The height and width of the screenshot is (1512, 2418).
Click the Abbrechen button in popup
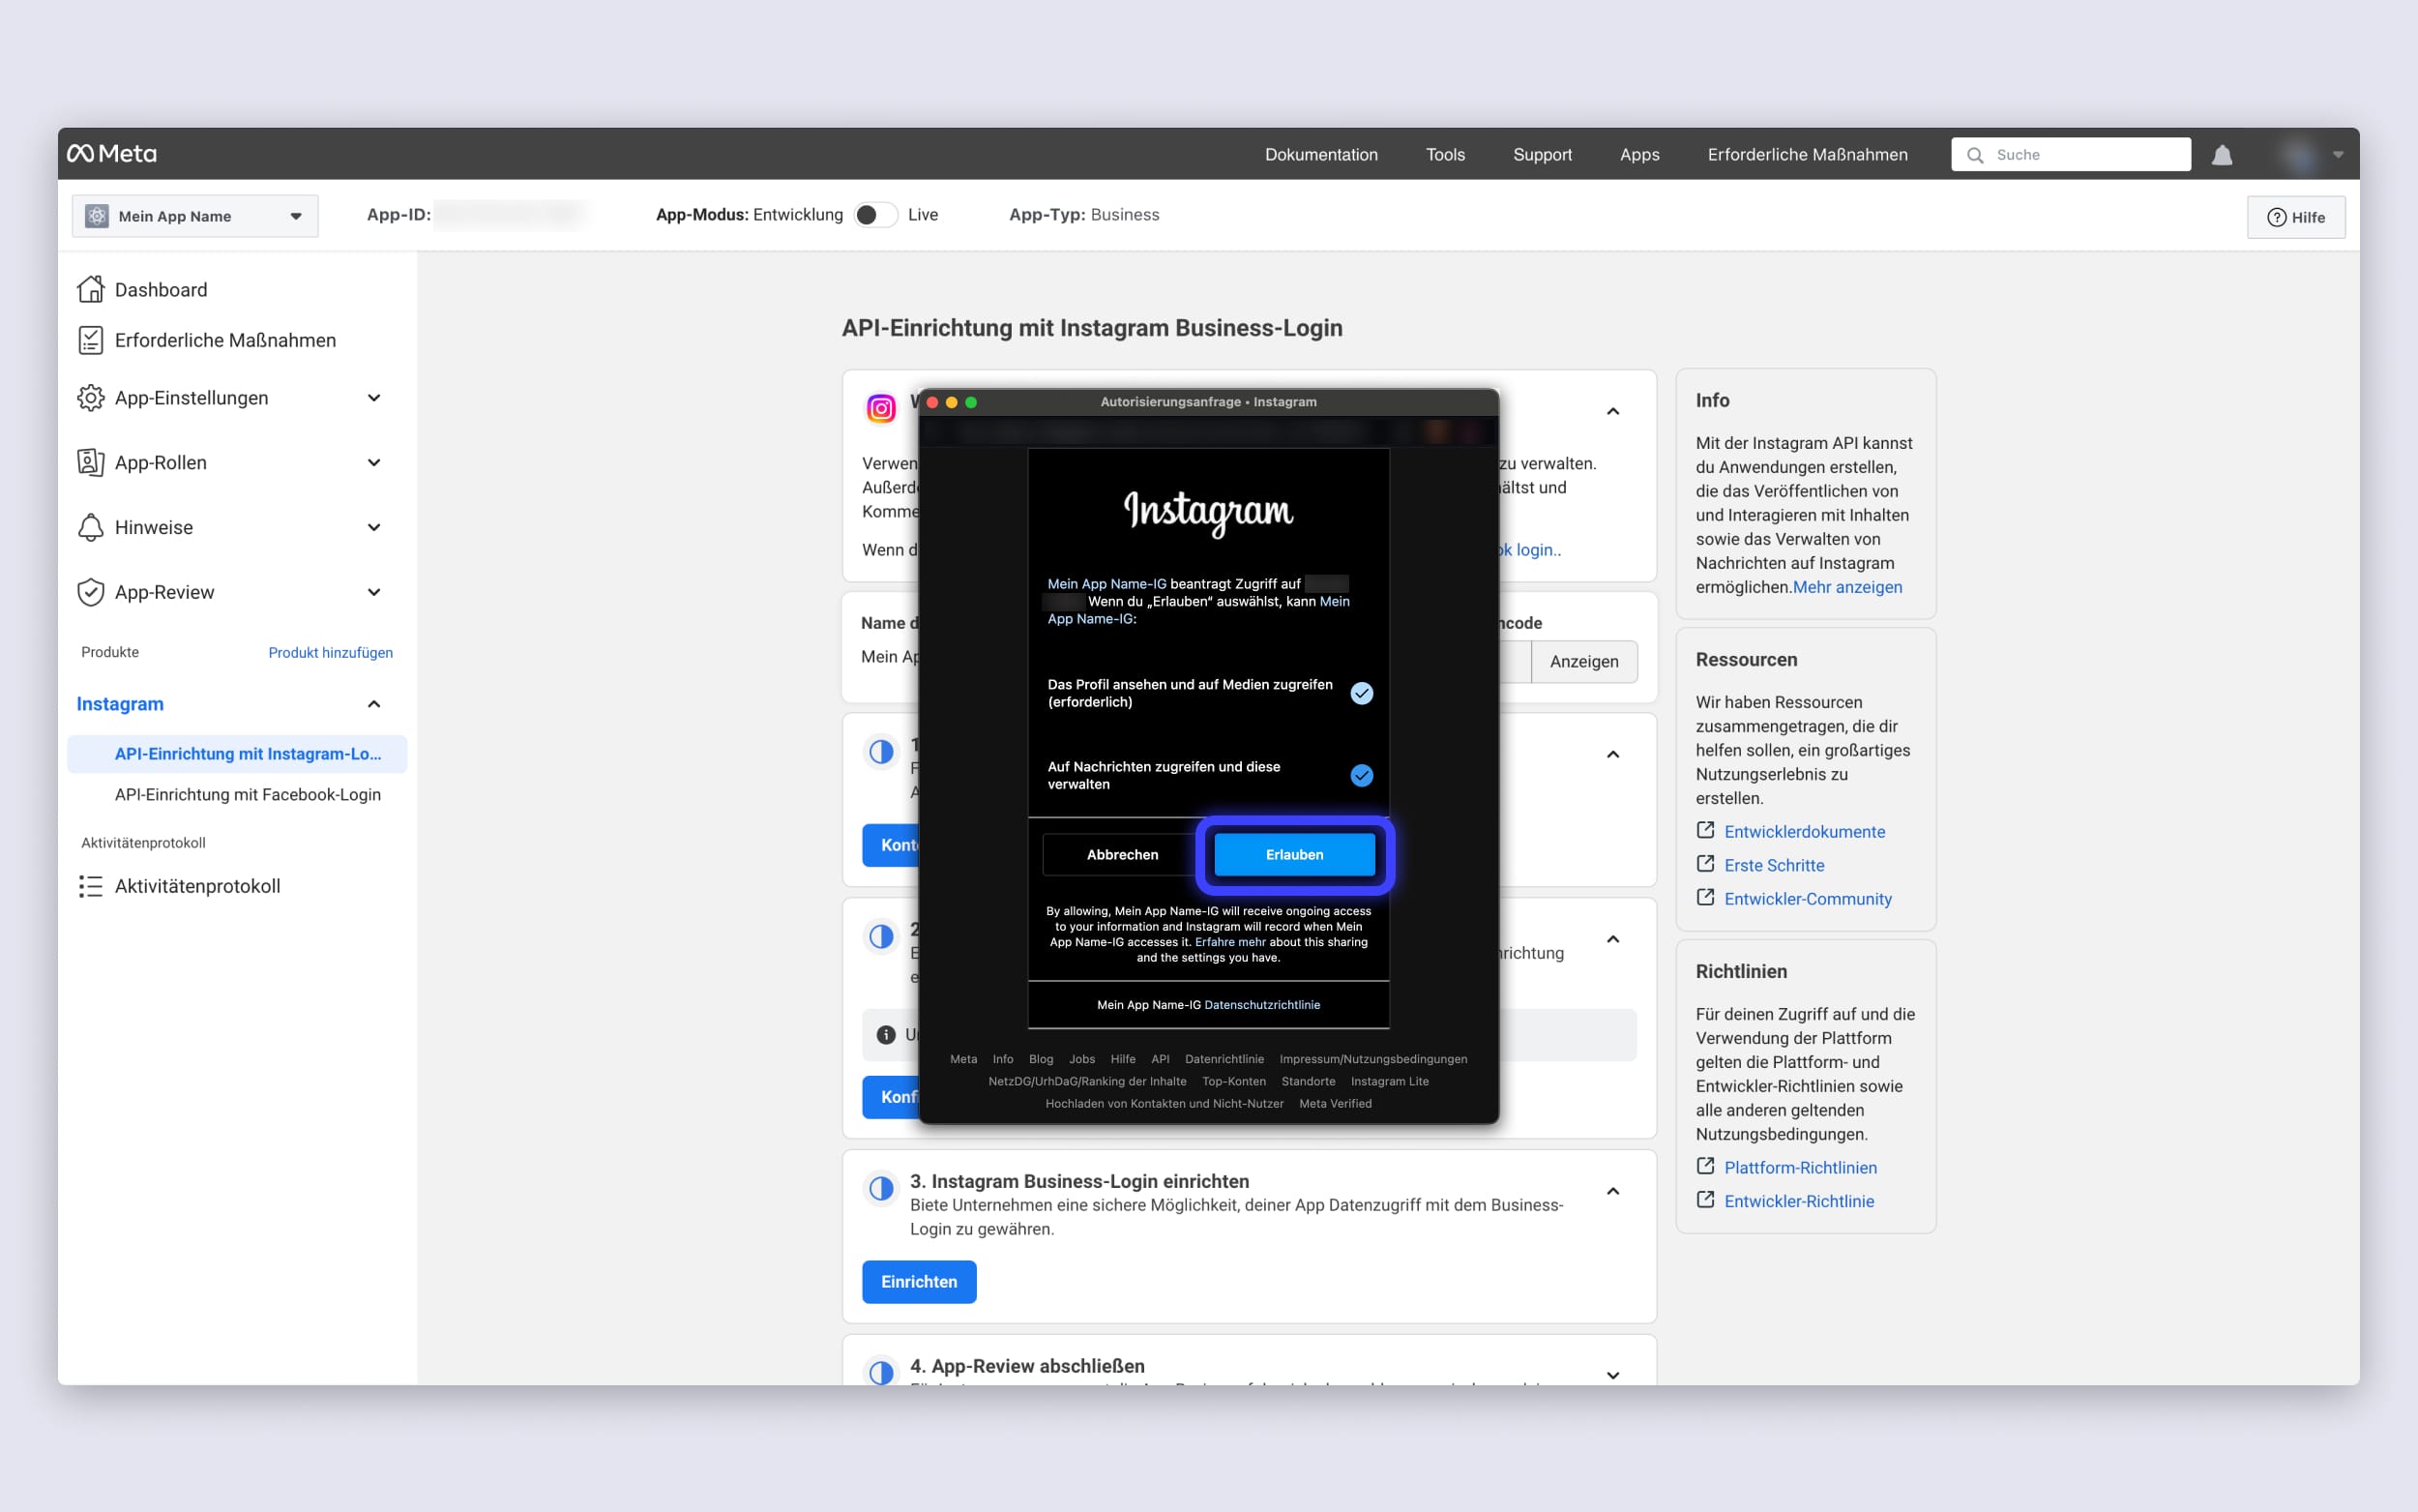coord(1122,854)
